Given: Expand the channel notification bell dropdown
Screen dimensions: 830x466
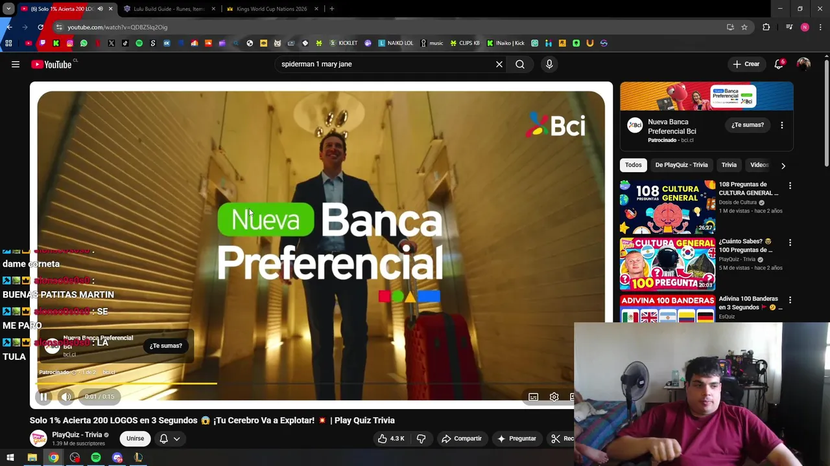Looking at the screenshot, I should (x=170, y=438).
